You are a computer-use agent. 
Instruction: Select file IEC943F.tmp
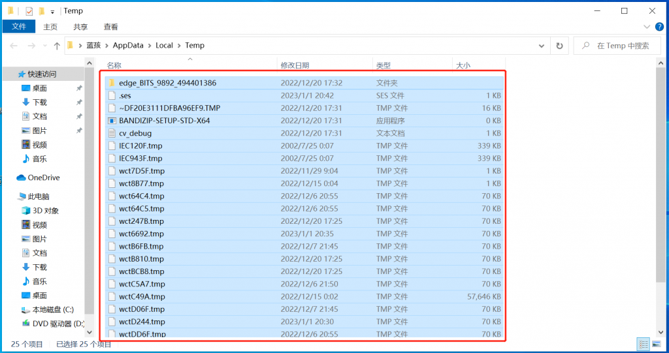click(304, 158)
